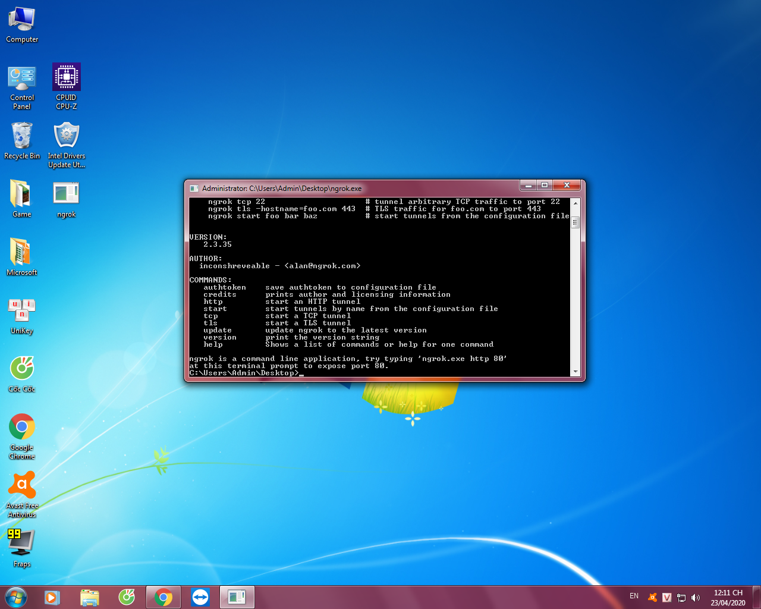Image resolution: width=761 pixels, height=609 pixels.
Task: Click the Windows Start button
Action: coord(16,597)
